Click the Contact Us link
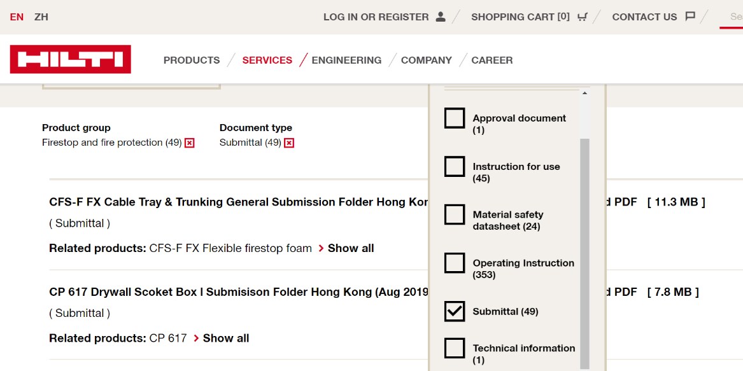Screen dimensions: 743x371 coord(644,17)
